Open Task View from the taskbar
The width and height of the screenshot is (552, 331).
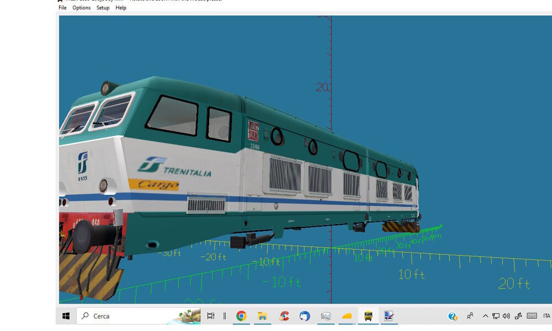[x=210, y=316]
